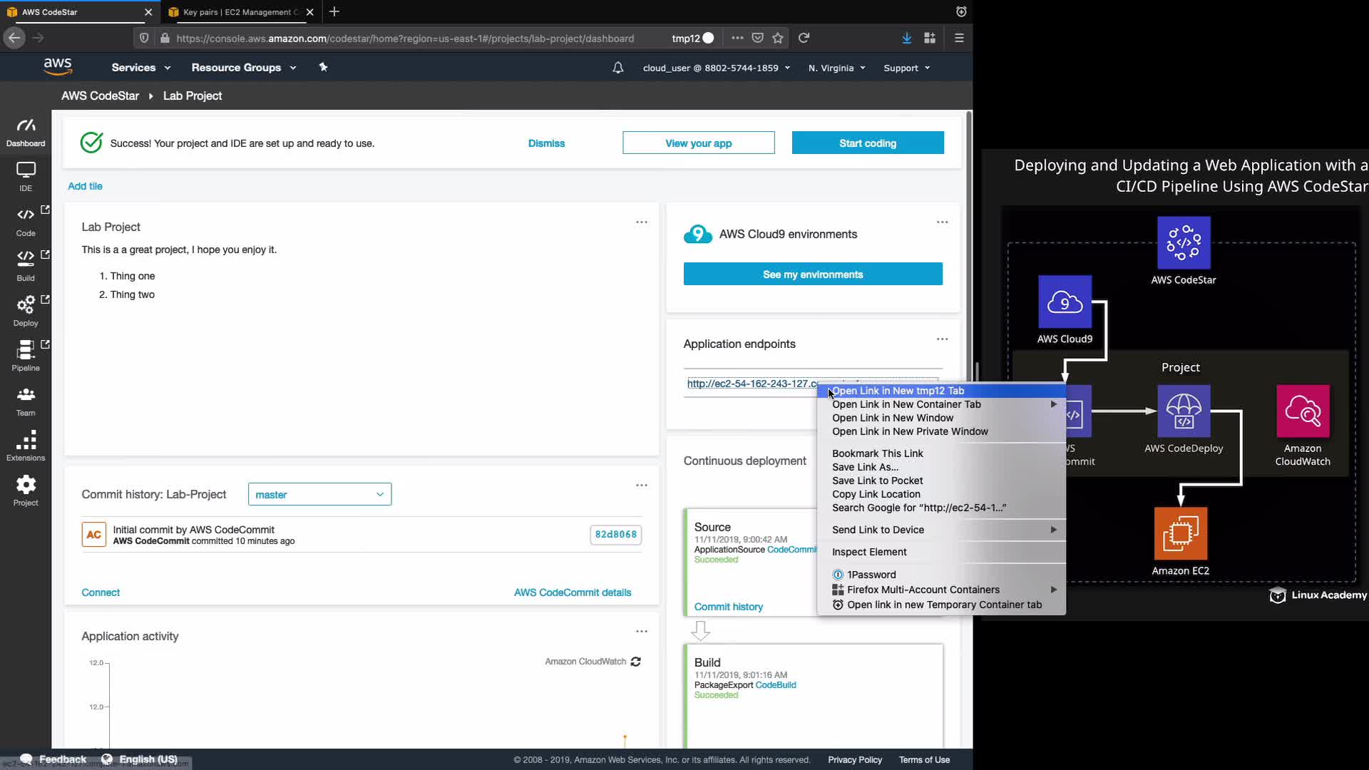
Task: Expand the N. Virginia region selector
Action: click(x=836, y=68)
